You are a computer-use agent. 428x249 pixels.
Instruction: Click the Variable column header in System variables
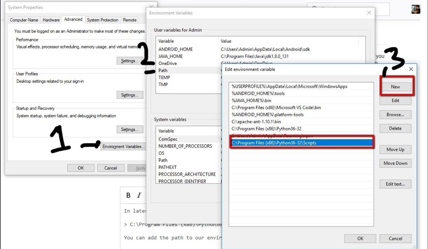click(188, 131)
